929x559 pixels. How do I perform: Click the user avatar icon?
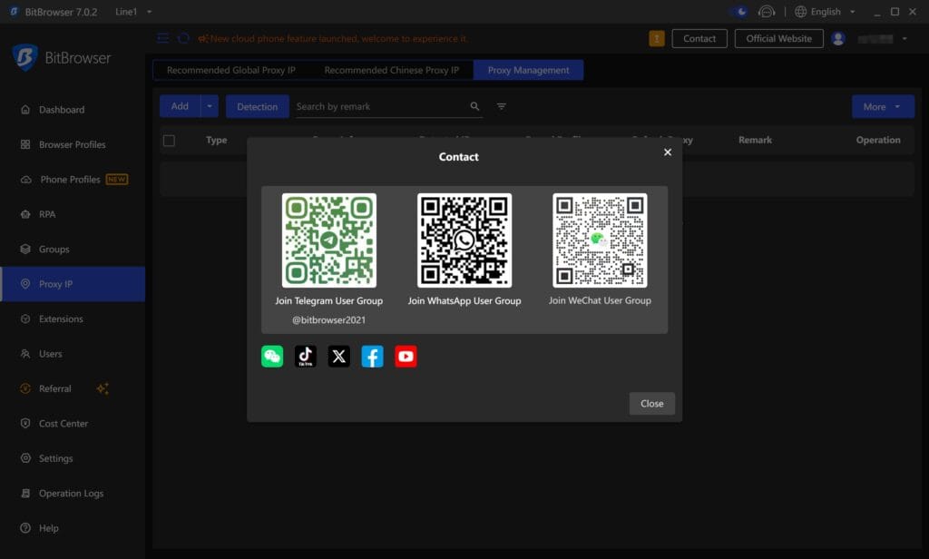[x=837, y=38]
